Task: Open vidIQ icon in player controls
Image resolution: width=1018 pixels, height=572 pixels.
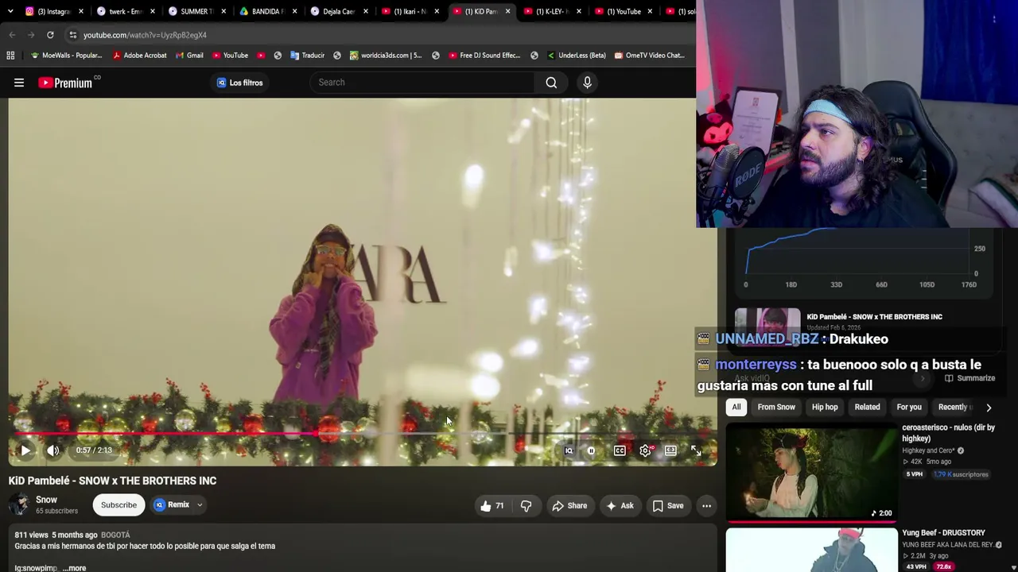Action: tap(569, 450)
